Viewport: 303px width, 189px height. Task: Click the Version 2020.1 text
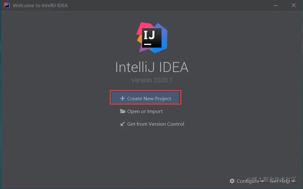point(152,80)
